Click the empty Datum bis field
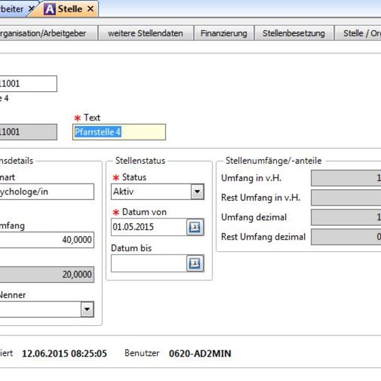The width and height of the screenshot is (381, 381). (149, 263)
